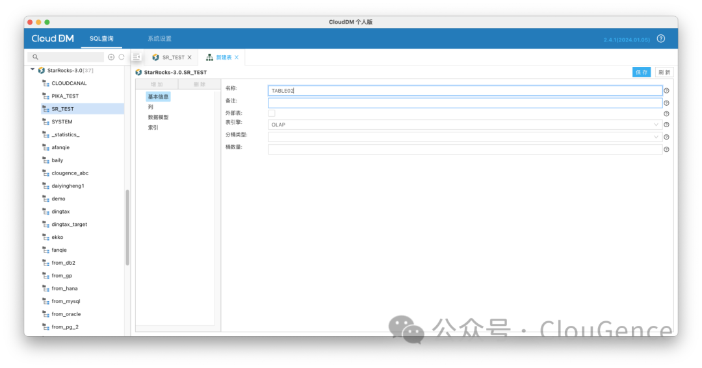Click help icon next to 分桶类型 dropdown

click(x=666, y=138)
